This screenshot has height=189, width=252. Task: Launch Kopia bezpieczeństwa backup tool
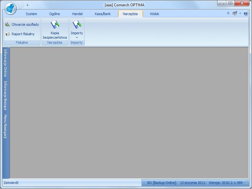click(55, 29)
